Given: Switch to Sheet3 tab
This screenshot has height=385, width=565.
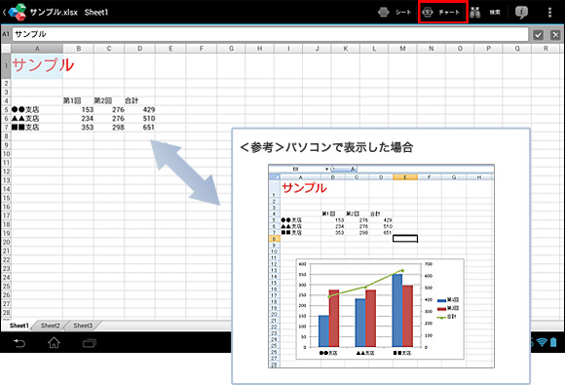Looking at the screenshot, I should coord(83,326).
